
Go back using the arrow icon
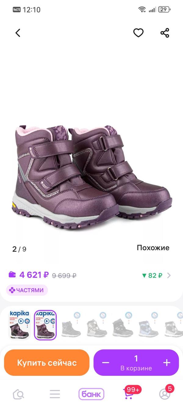[x=18, y=33]
